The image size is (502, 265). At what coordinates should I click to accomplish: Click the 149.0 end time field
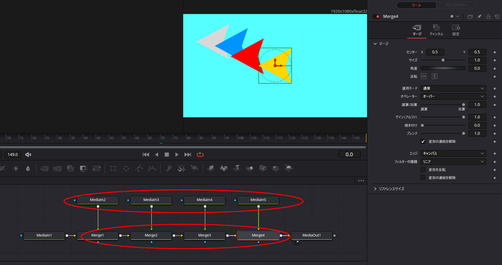(13, 155)
